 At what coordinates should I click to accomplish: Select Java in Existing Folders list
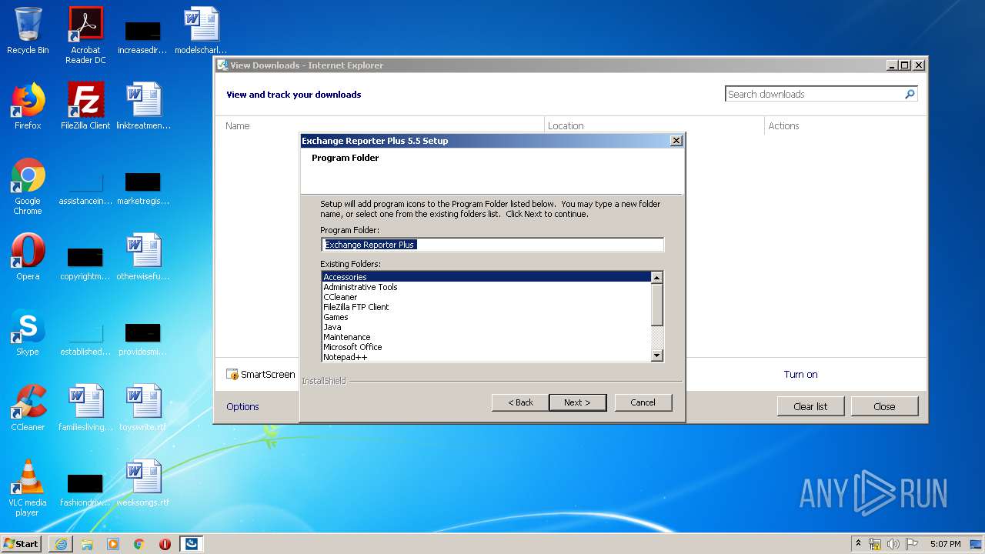click(486, 327)
